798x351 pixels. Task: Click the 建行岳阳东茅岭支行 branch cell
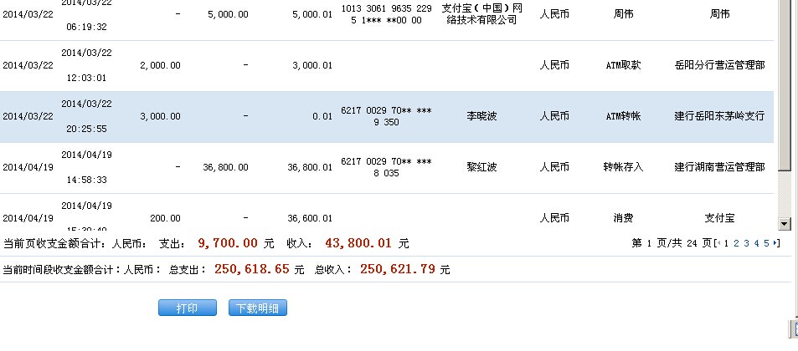click(x=718, y=117)
